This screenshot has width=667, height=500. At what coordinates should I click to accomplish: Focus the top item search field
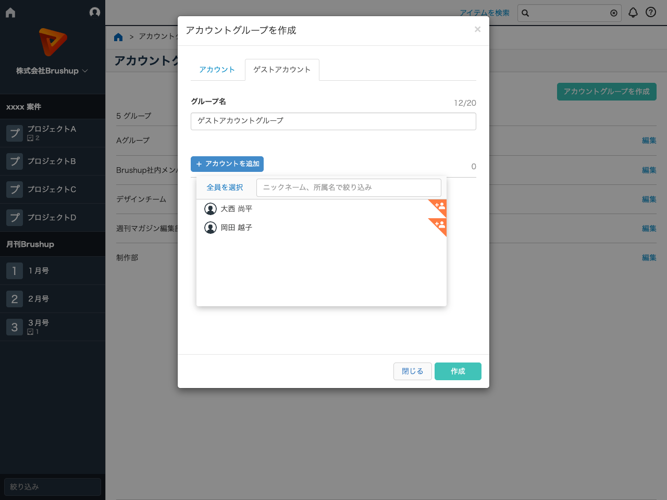(x=569, y=13)
